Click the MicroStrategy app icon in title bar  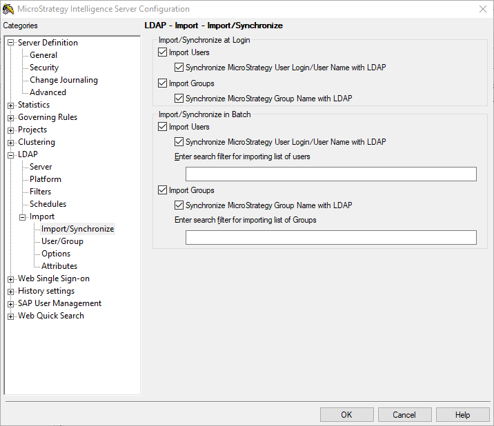click(x=8, y=9)
